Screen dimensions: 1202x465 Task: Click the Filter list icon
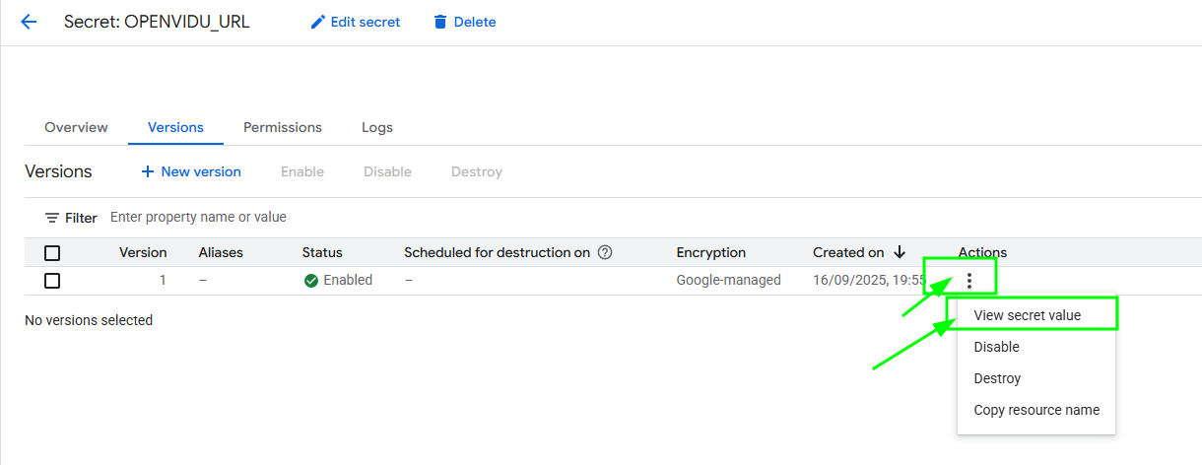[52, 218]
